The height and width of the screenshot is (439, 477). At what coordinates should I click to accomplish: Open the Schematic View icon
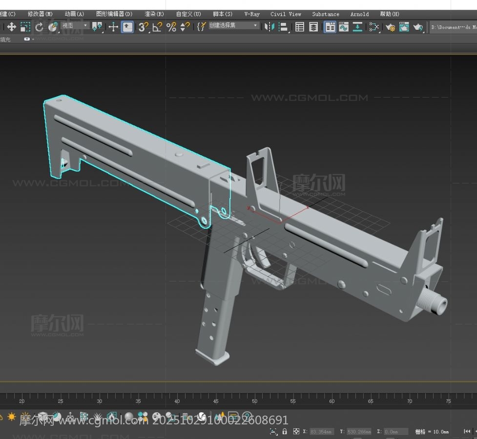357,27
